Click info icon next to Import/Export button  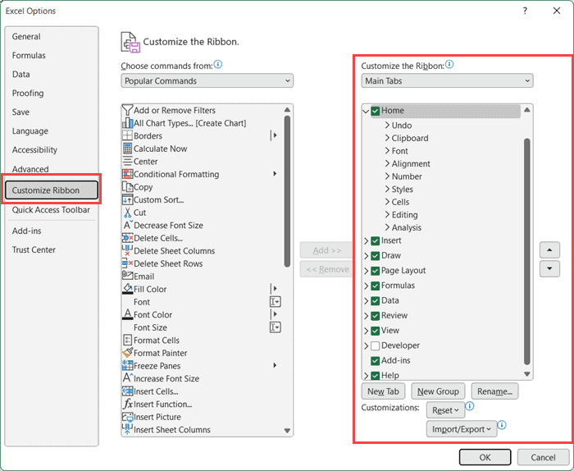[x=502, y=425]
